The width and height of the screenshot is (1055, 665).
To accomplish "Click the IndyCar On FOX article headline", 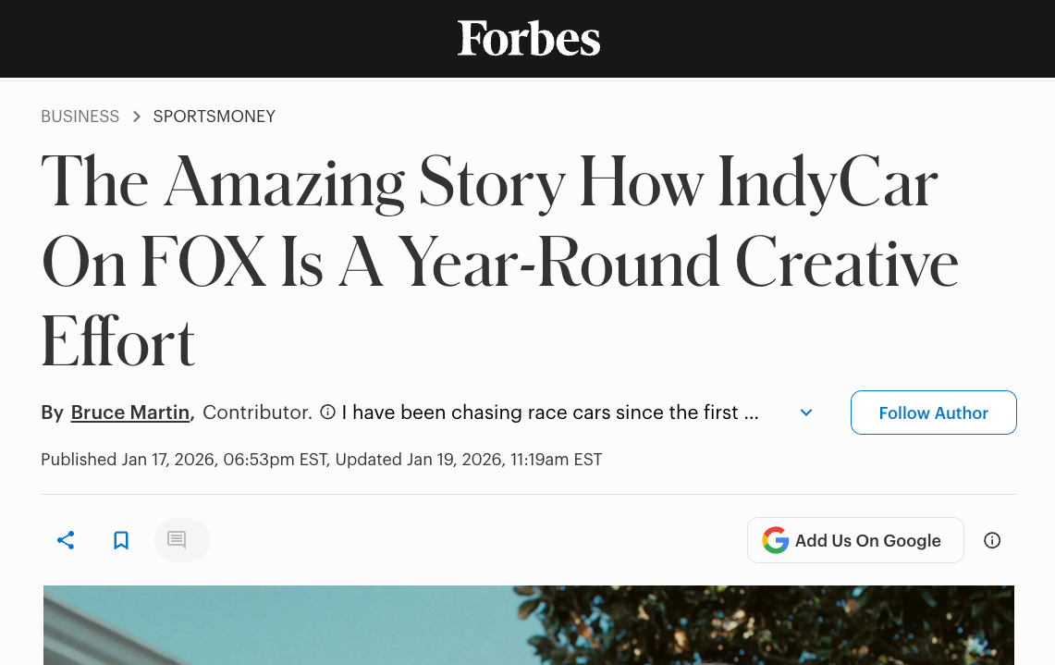I will coord(499,261).
